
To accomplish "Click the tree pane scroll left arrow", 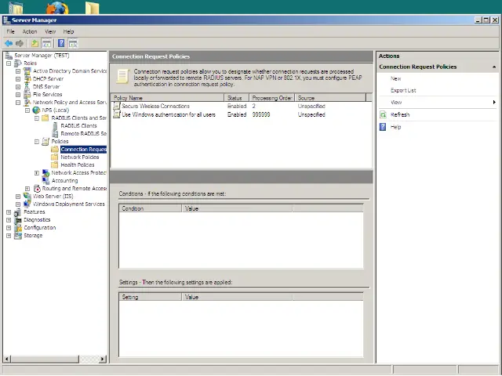I will click(7, 359).
